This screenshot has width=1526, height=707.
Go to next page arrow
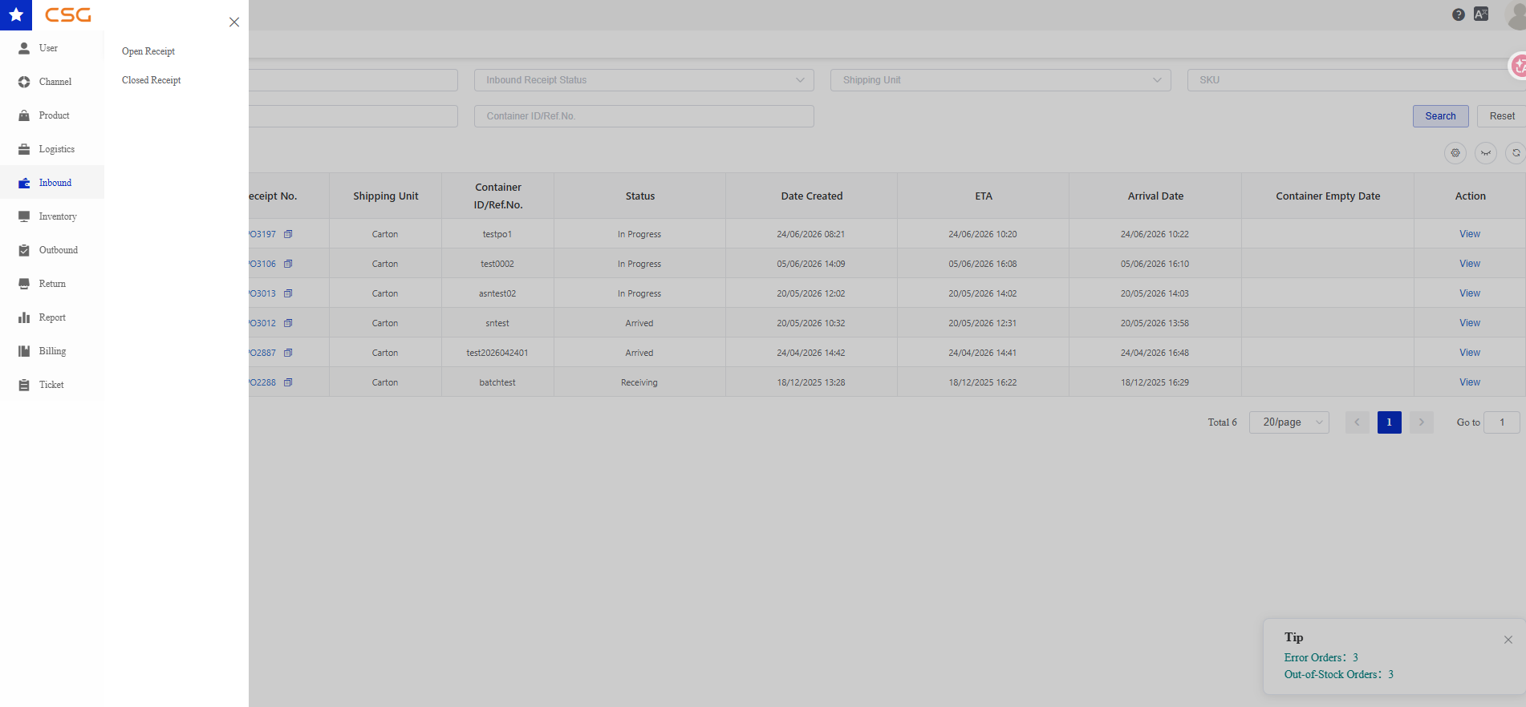tap(1422, 422)
